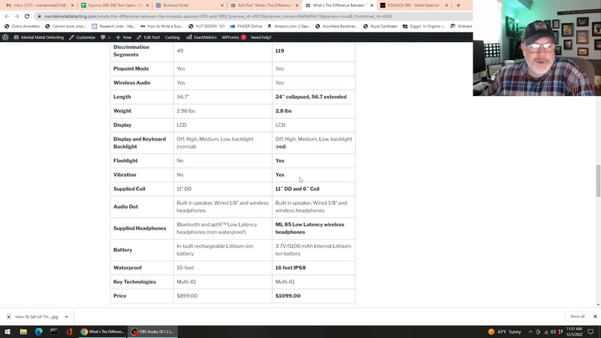Expand the + New admin bar menu
This screenshot has width=601, height=338.
123,37
